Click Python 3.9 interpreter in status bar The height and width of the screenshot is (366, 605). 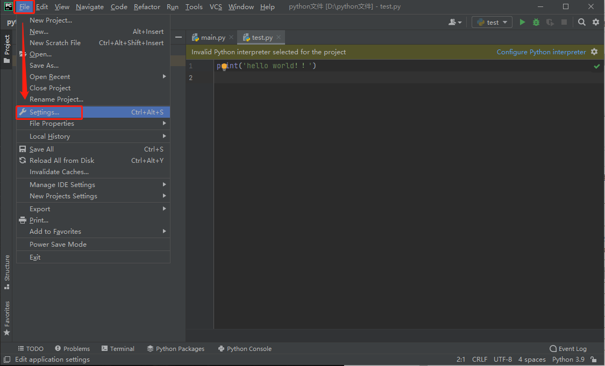point(568,360)
